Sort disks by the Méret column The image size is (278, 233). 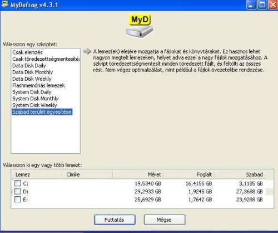coord(138,174)
